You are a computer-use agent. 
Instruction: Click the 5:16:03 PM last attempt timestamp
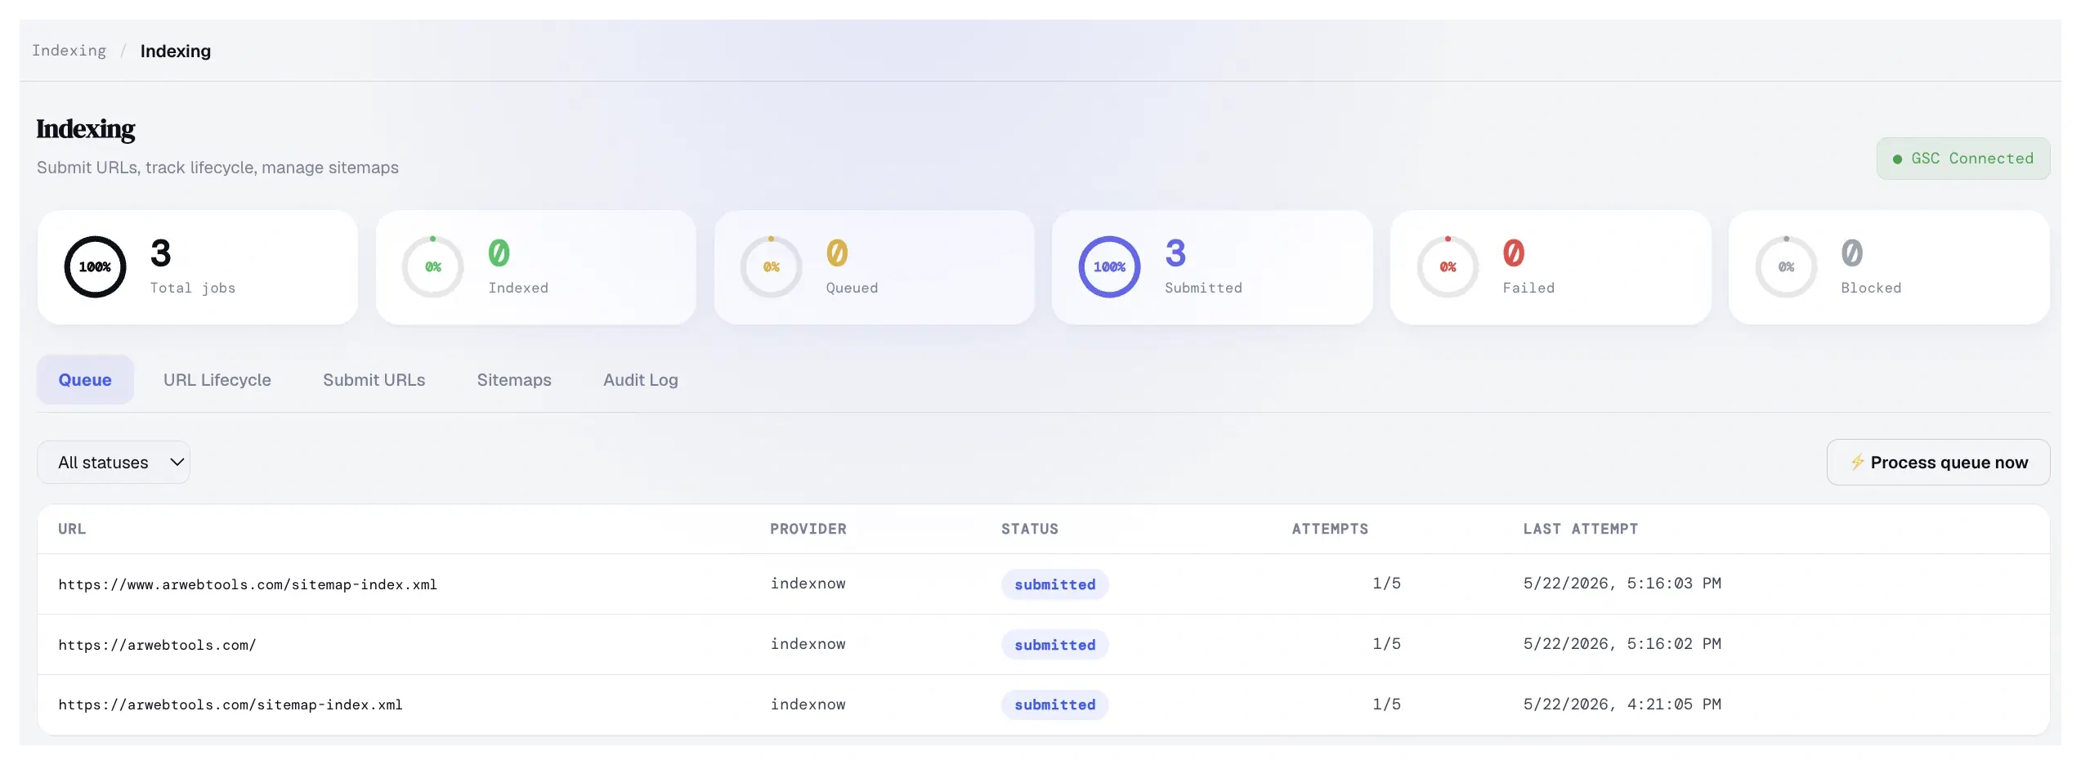pyautogui.click(x=1622, y=584)
